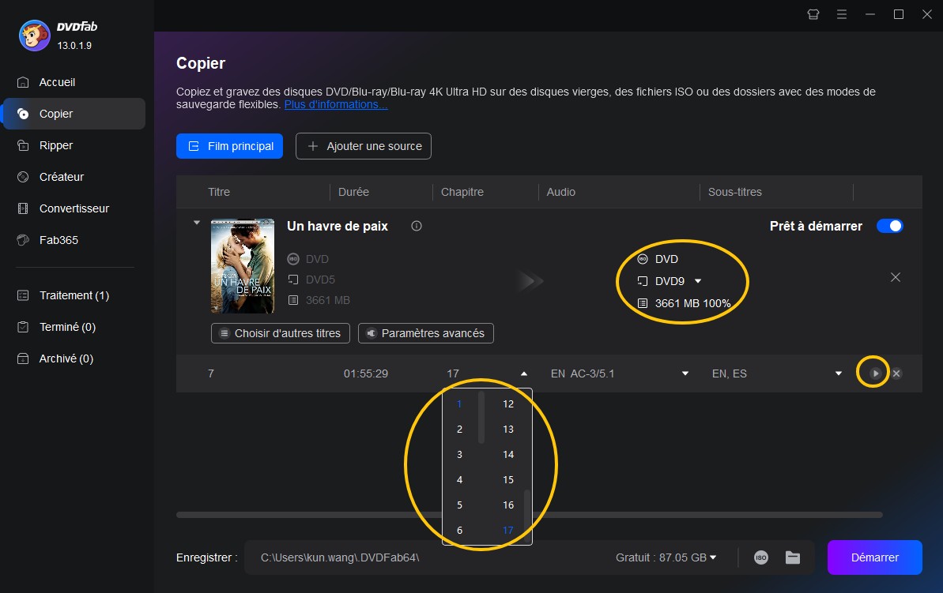Click the Durée column header
This screenshot has width=943, height=593.
click(x=353, y=192)
